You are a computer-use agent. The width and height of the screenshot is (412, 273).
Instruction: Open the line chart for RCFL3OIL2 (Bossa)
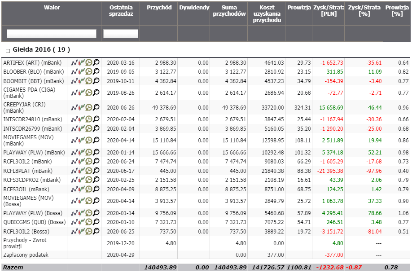click(x=75, y=231)
